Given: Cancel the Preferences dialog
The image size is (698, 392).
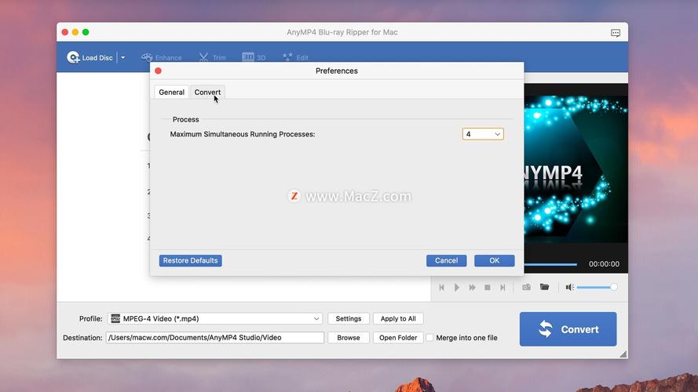Looking at the screenshot, I should point(447,260).
